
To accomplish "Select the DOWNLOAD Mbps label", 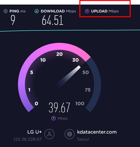I will click(x=58, y=11).
